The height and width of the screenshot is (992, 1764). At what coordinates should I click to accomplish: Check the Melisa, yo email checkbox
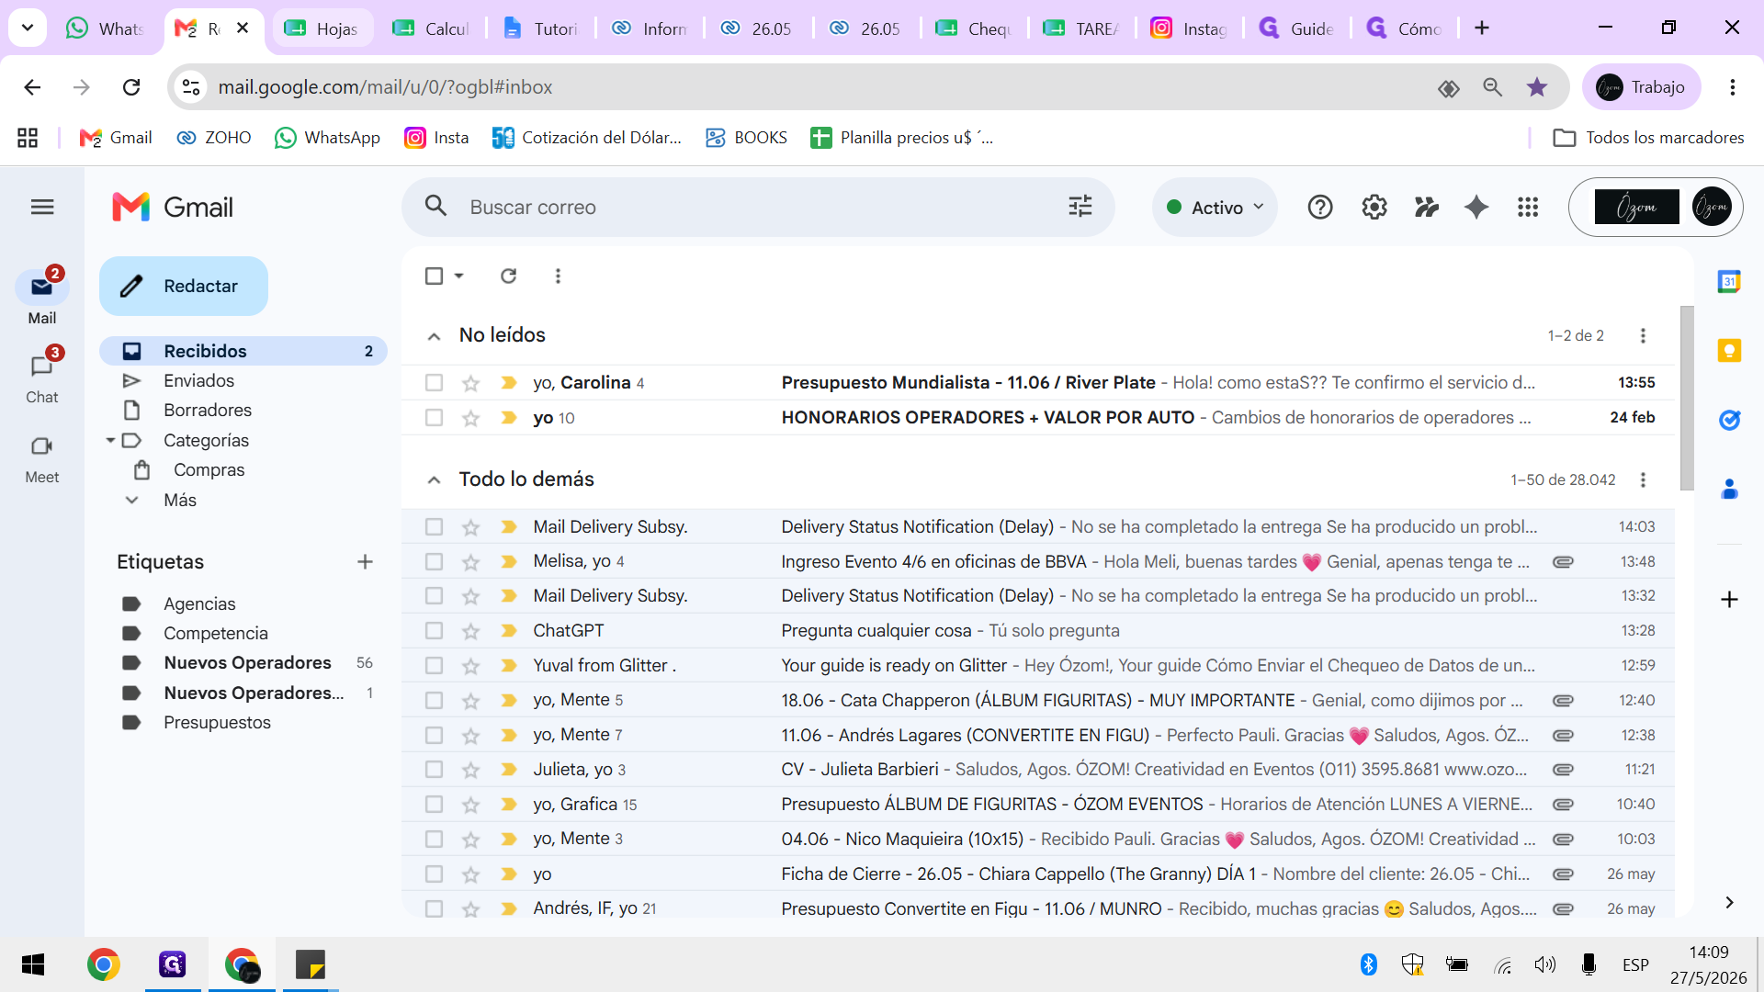coord(434,561)
